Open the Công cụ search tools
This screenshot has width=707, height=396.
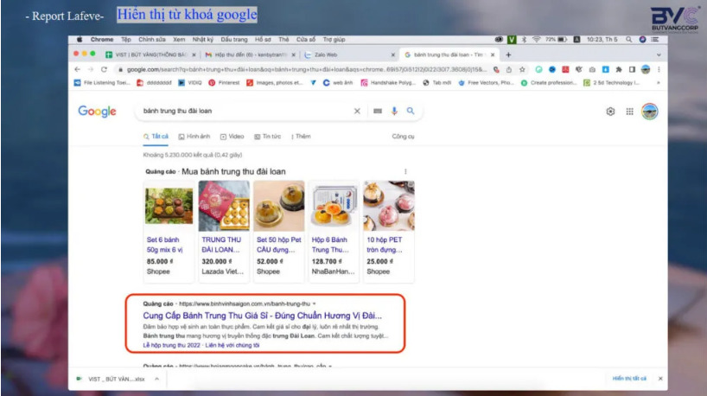(x=403, y=137)
